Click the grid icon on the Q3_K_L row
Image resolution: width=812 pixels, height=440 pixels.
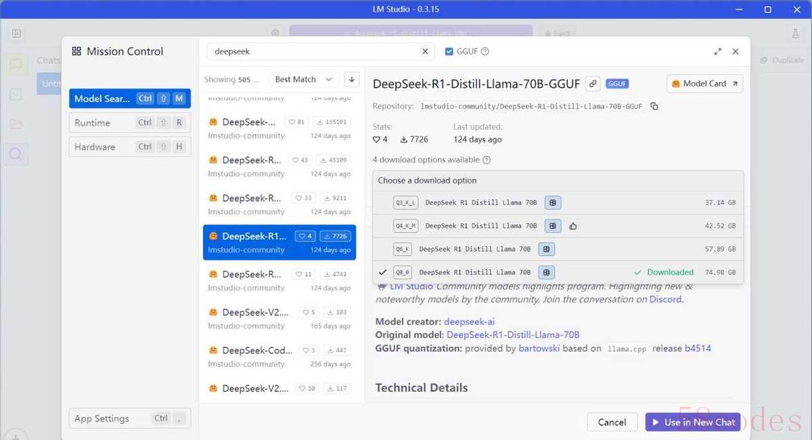(553, 202)
